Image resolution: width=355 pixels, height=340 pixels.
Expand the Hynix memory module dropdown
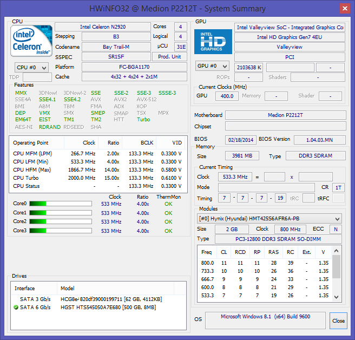click(269, 219)
